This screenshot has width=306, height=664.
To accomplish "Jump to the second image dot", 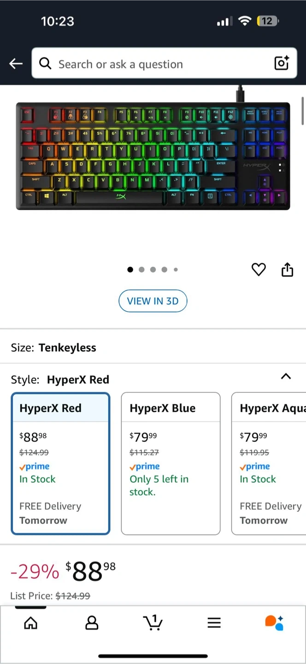I will click(141, 270).
